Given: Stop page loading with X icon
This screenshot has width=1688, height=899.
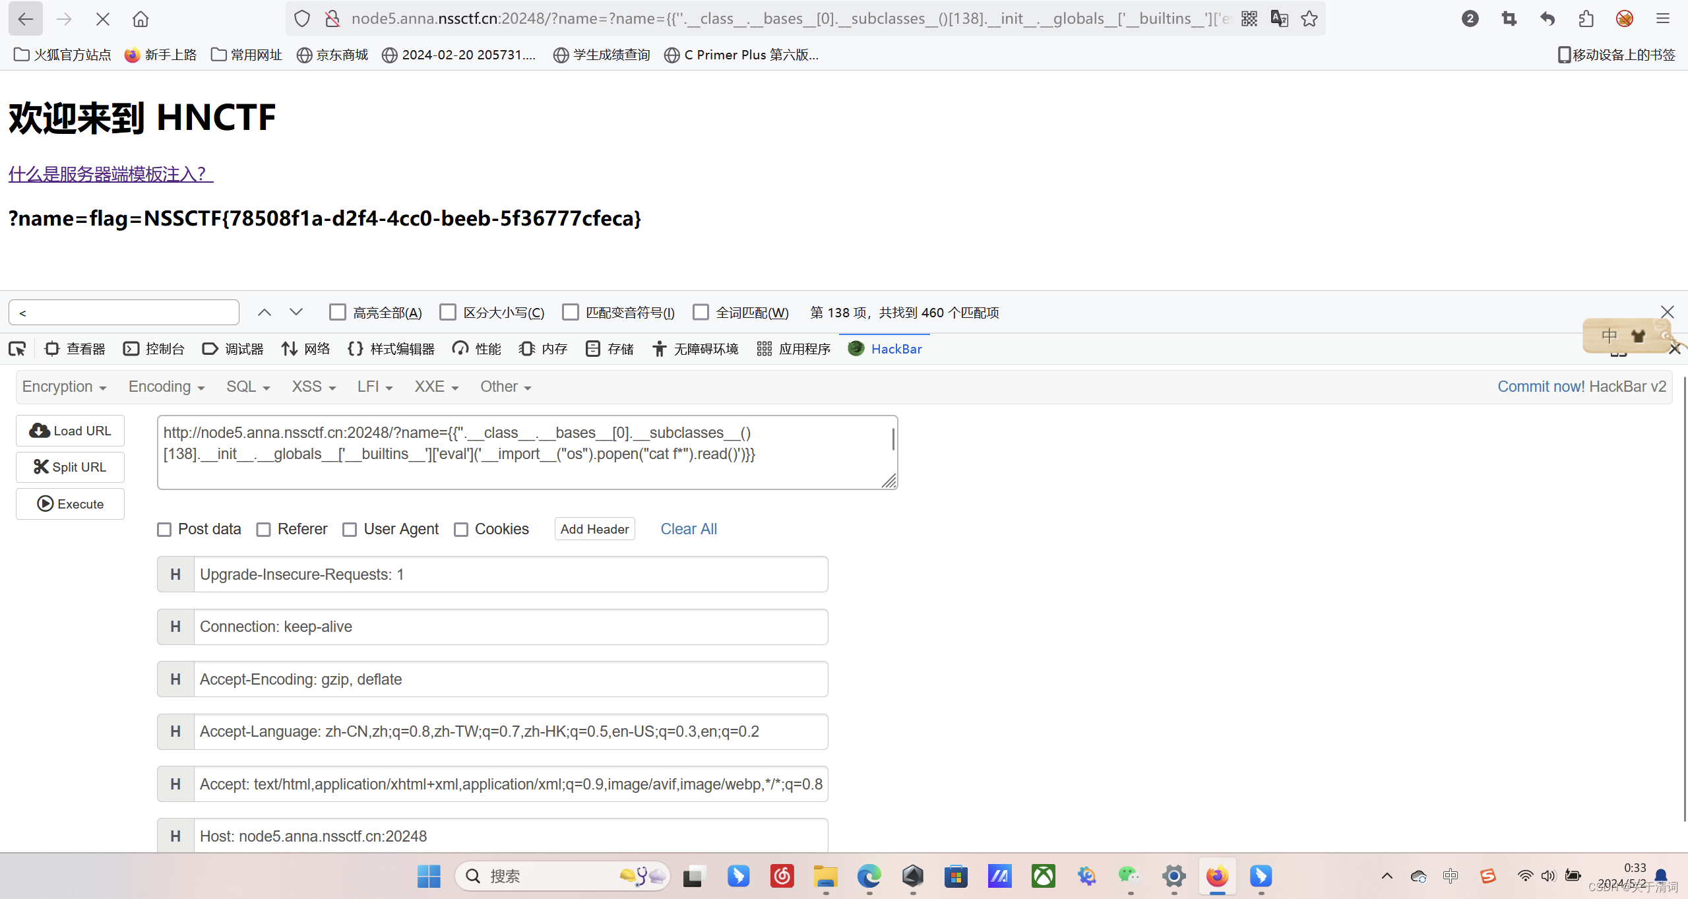Looking at the screenshot, I should [x=103, y=19].
